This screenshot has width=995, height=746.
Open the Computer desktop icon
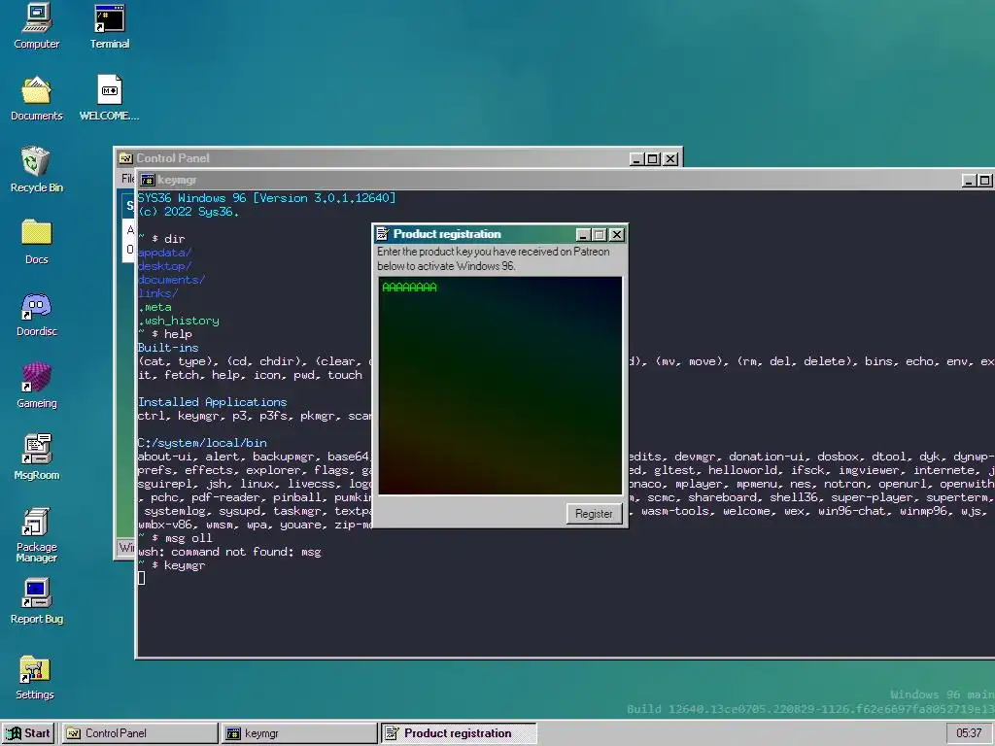36,26
